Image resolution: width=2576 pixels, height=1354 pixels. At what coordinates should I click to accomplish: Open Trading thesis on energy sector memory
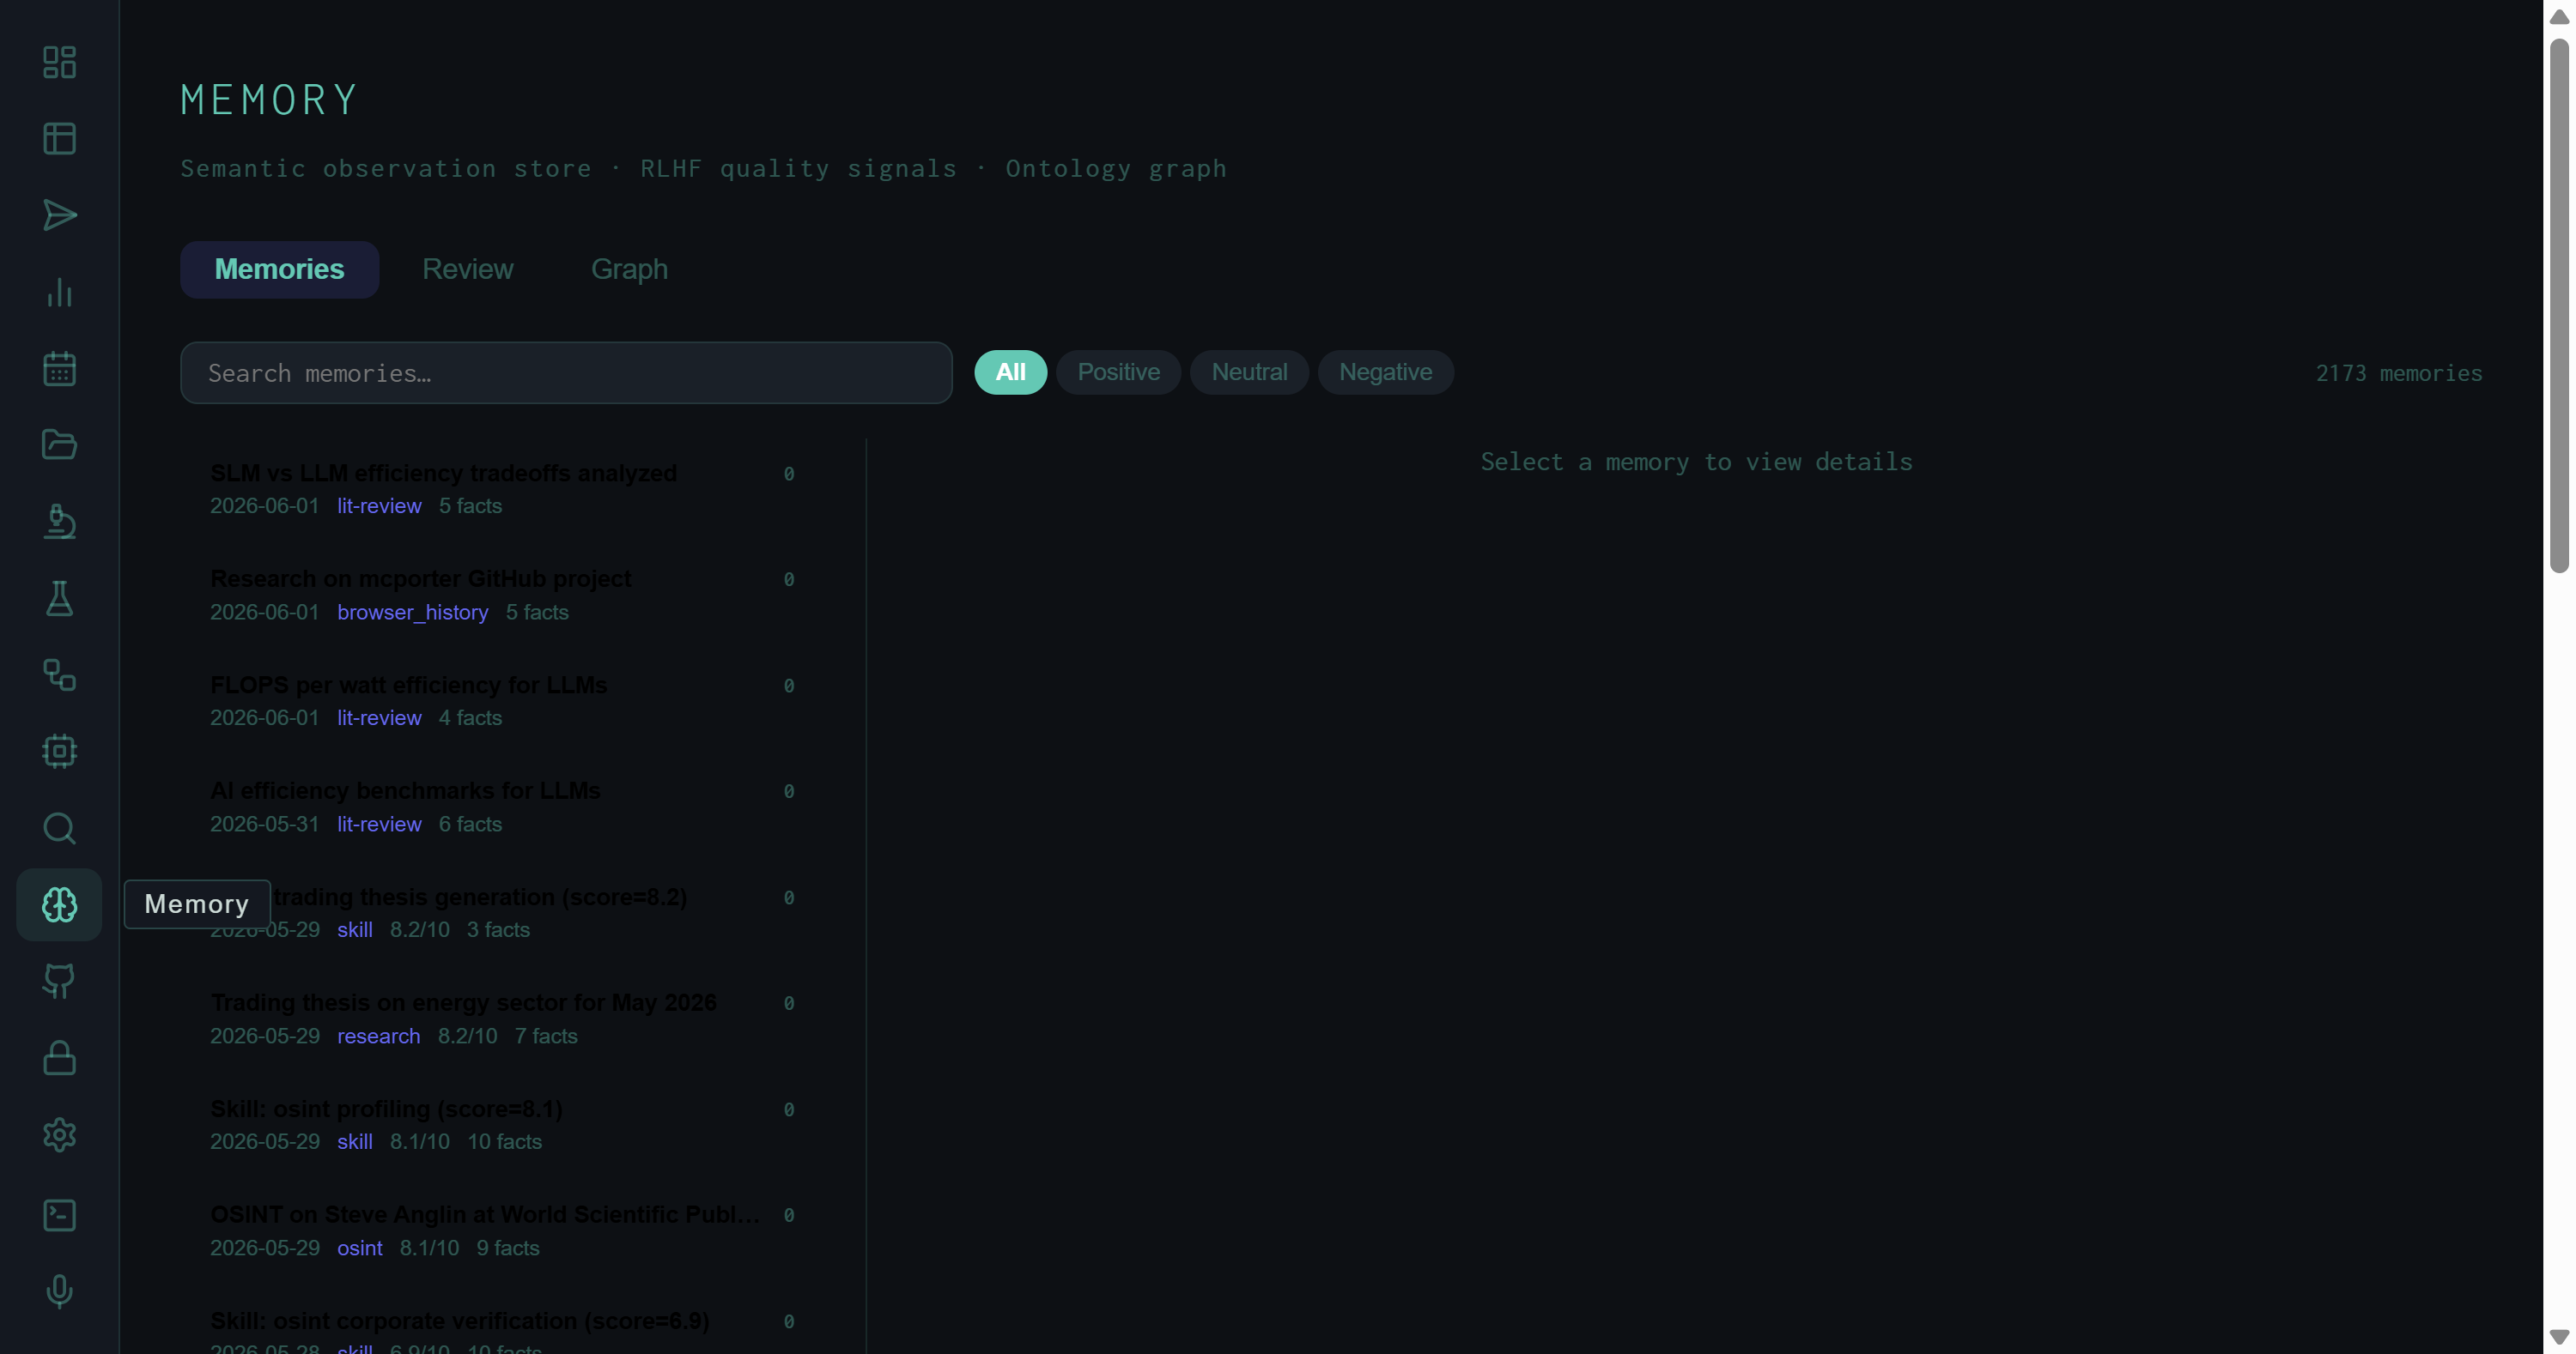coord(503,1019)
